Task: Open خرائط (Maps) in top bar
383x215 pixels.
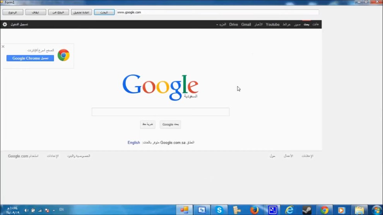Action: [x=287, y=24]
